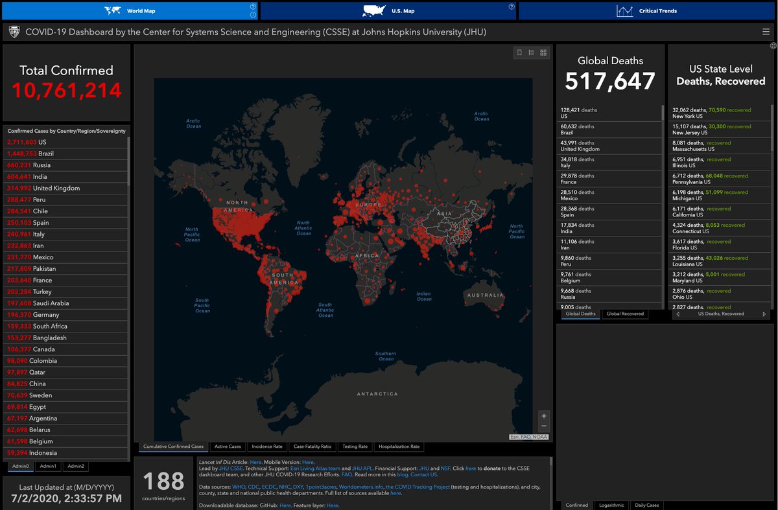Go to next US deaths list arrow
Screen dimensions: 778x510
tap(764, 314)
